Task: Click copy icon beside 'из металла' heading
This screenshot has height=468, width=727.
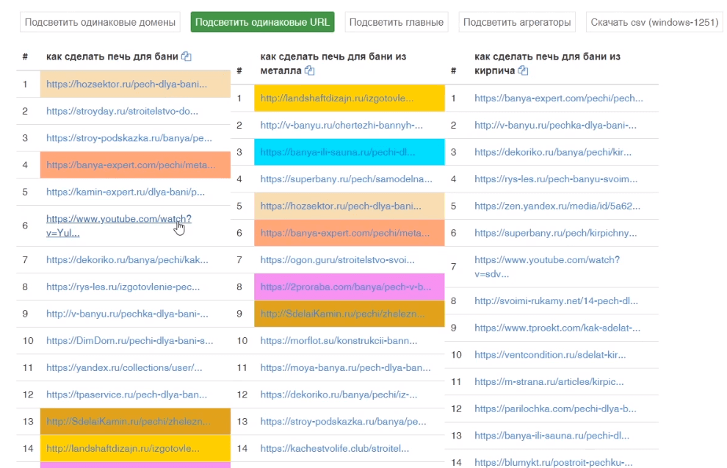Action: click(x=309, y=71)
